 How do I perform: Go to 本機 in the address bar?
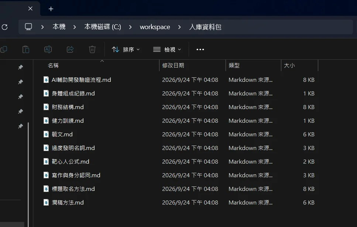59,27
